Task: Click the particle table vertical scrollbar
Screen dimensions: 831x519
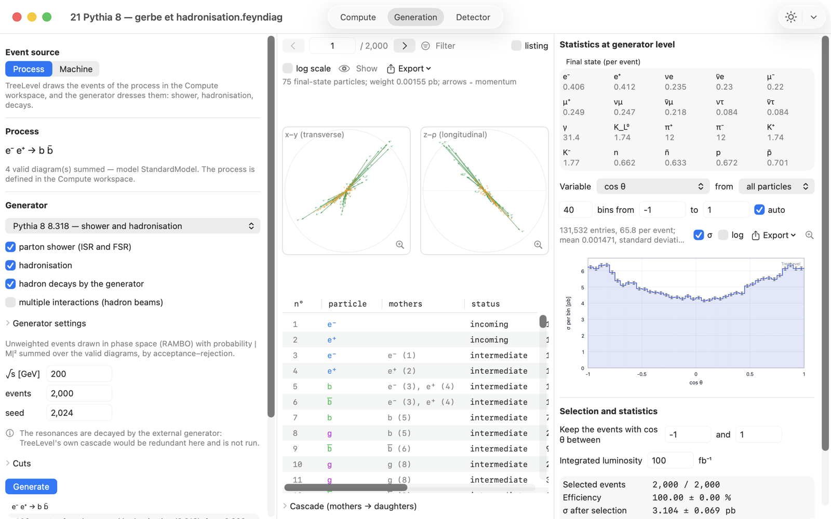Action: pyautogui.click(x=543, y=322)
